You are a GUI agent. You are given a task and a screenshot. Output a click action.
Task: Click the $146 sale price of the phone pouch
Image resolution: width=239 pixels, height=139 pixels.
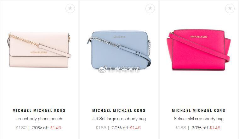(x=56, y=128)
